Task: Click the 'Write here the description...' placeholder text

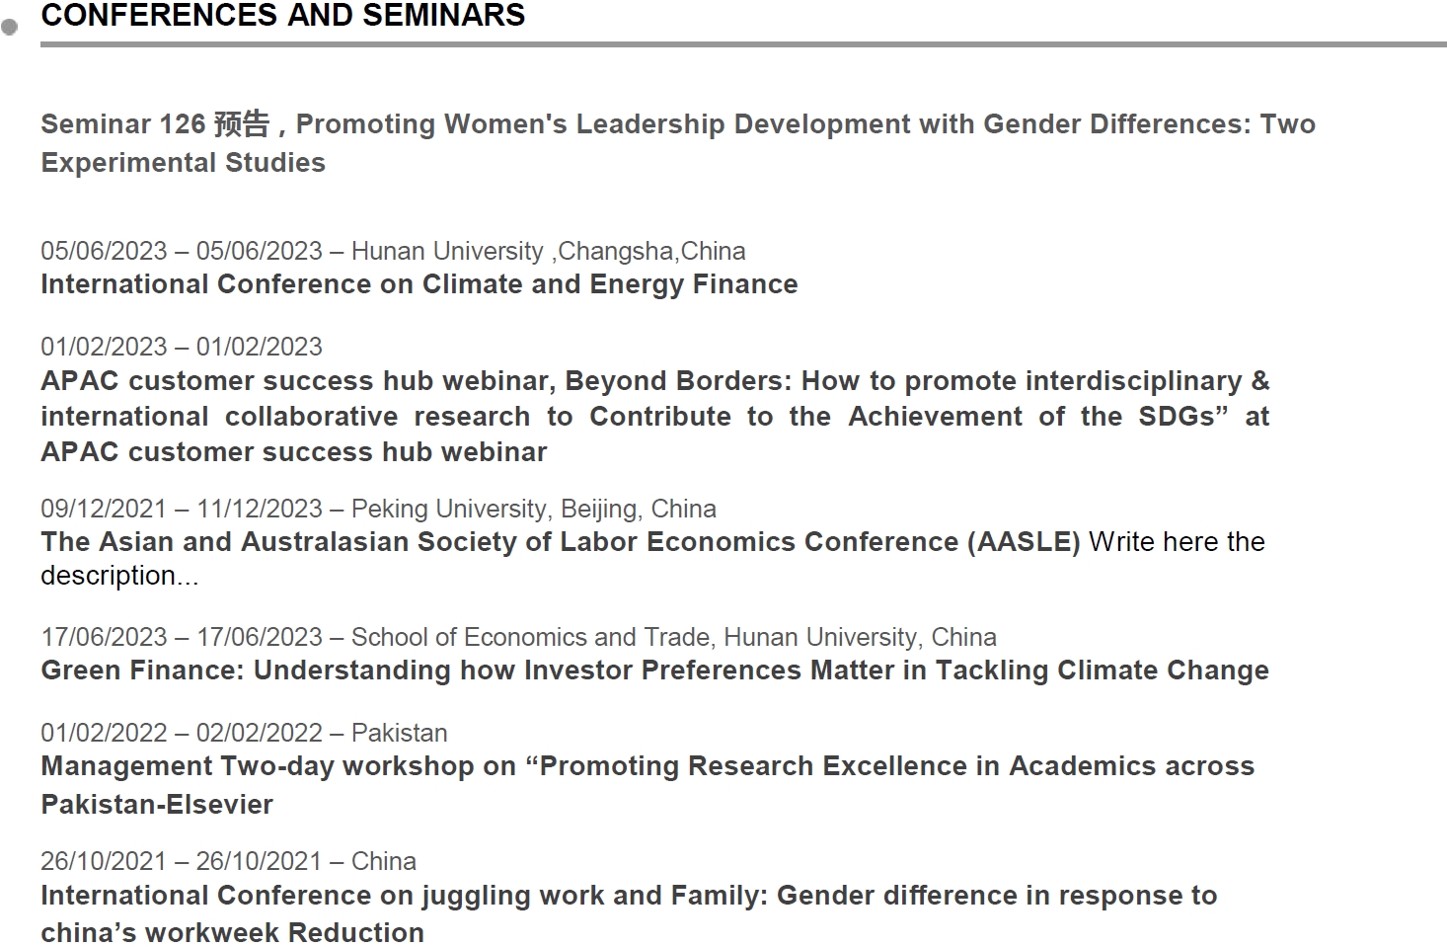Action: point(652,559)
